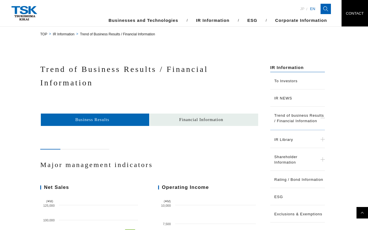
Task: Collapse the Trend of business Results section
Action: 323,118
